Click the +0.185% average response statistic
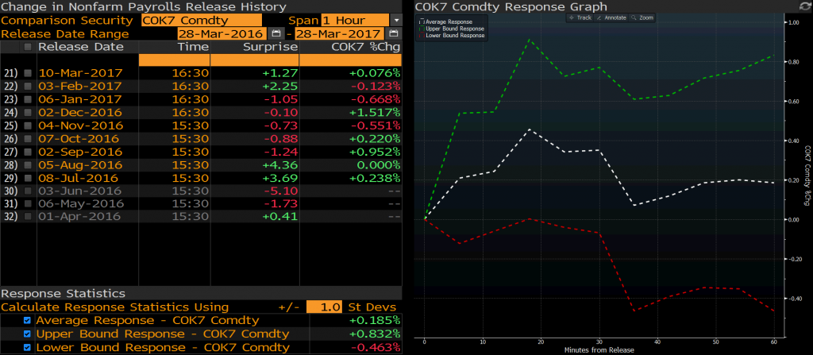Image resolution: width=813 pixels, height=355 pixels. [376, 321]
